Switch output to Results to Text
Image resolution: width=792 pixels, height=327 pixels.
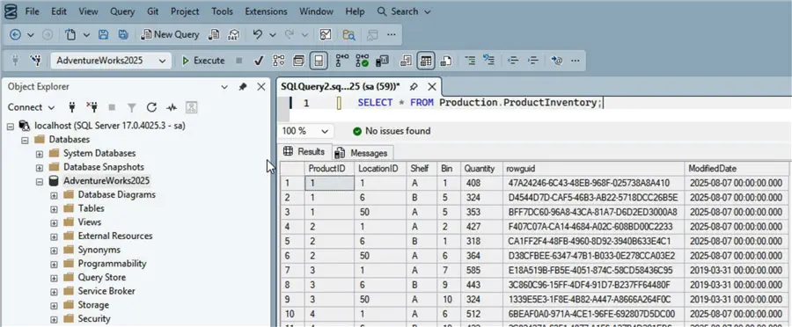click(406, 61)
